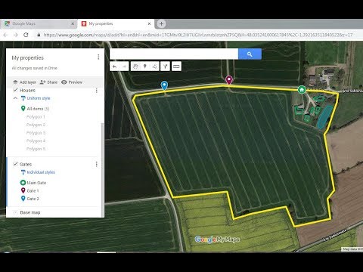Select Polygon 1 in Houses layer

coord(36,117)
